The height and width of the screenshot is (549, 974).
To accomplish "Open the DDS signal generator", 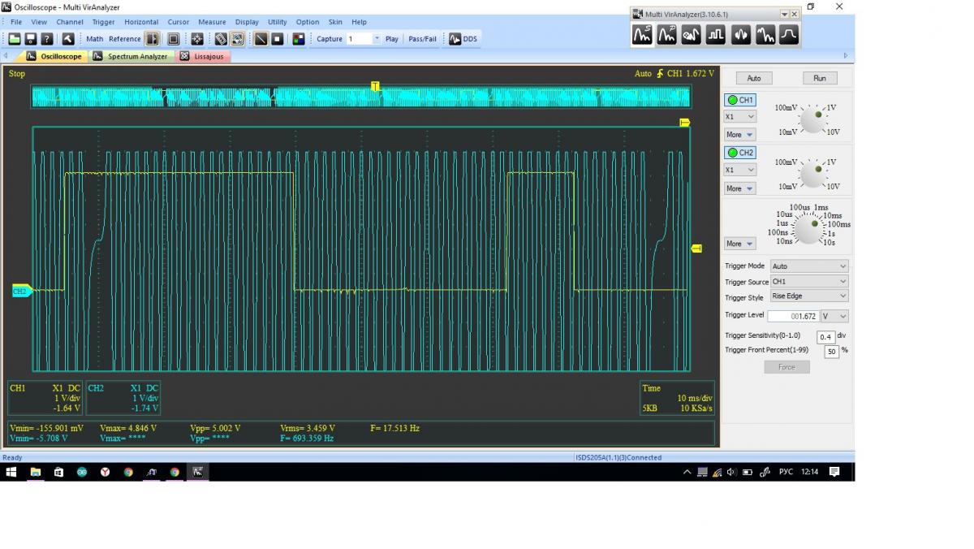I will 463,38.
